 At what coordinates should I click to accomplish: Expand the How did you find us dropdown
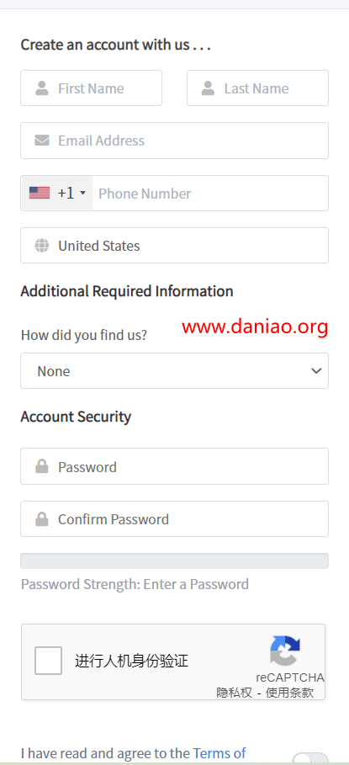pos(175,371)
